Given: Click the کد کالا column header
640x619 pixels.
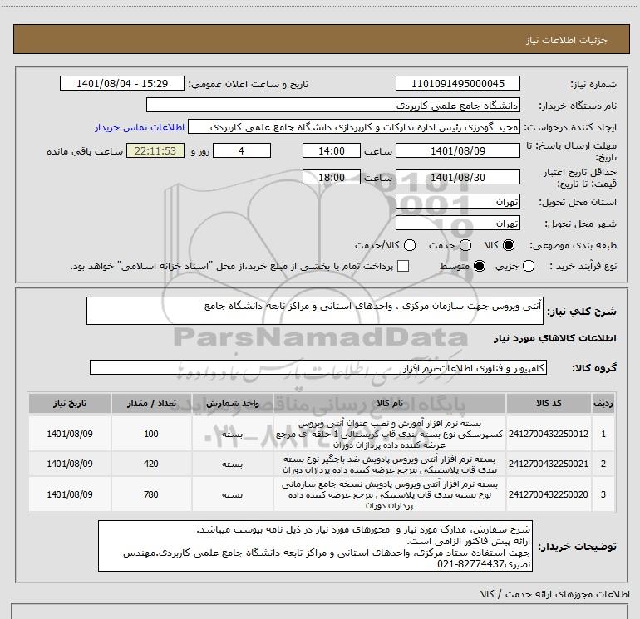Looking at the screenshot, I should click(549, 404).
